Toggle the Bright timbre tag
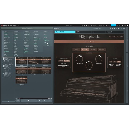 coord(15,39)
